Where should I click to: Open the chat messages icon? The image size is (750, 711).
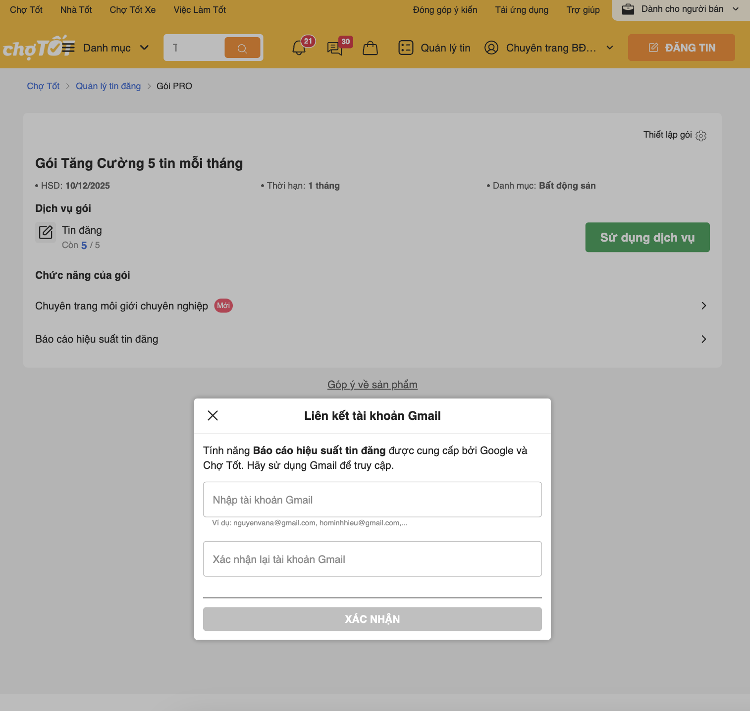334,48
